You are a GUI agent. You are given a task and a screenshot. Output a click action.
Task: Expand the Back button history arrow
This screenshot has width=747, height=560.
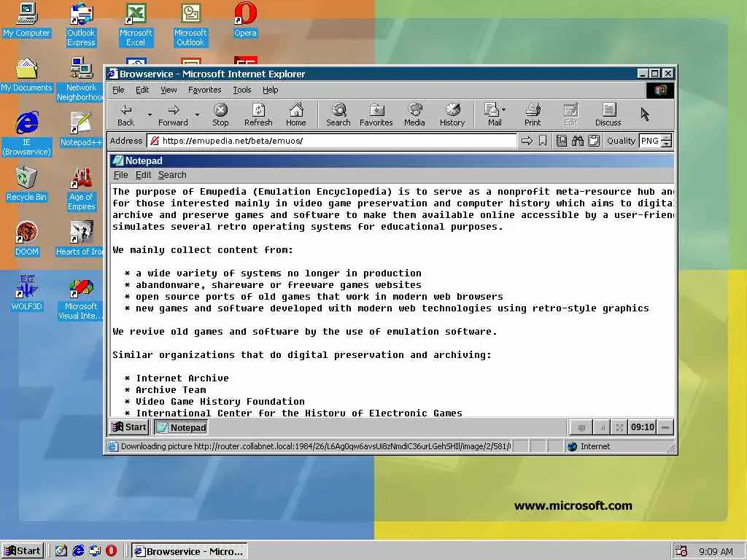coord(150,114)
